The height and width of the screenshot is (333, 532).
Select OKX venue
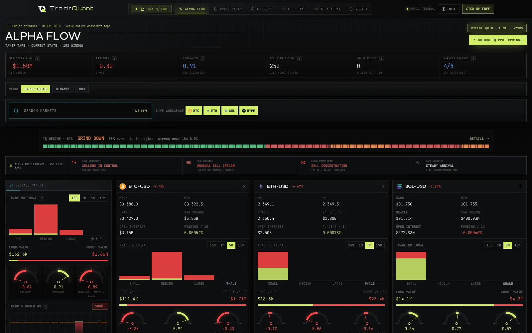coord(82,89)
